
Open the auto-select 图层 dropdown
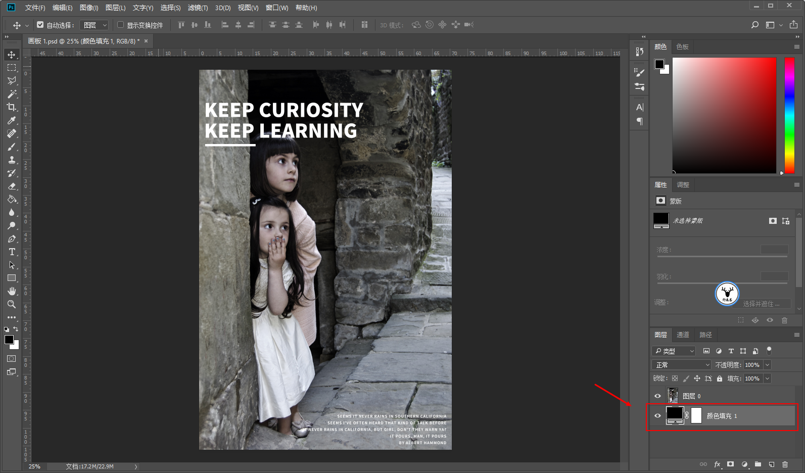tap(95, 25)
